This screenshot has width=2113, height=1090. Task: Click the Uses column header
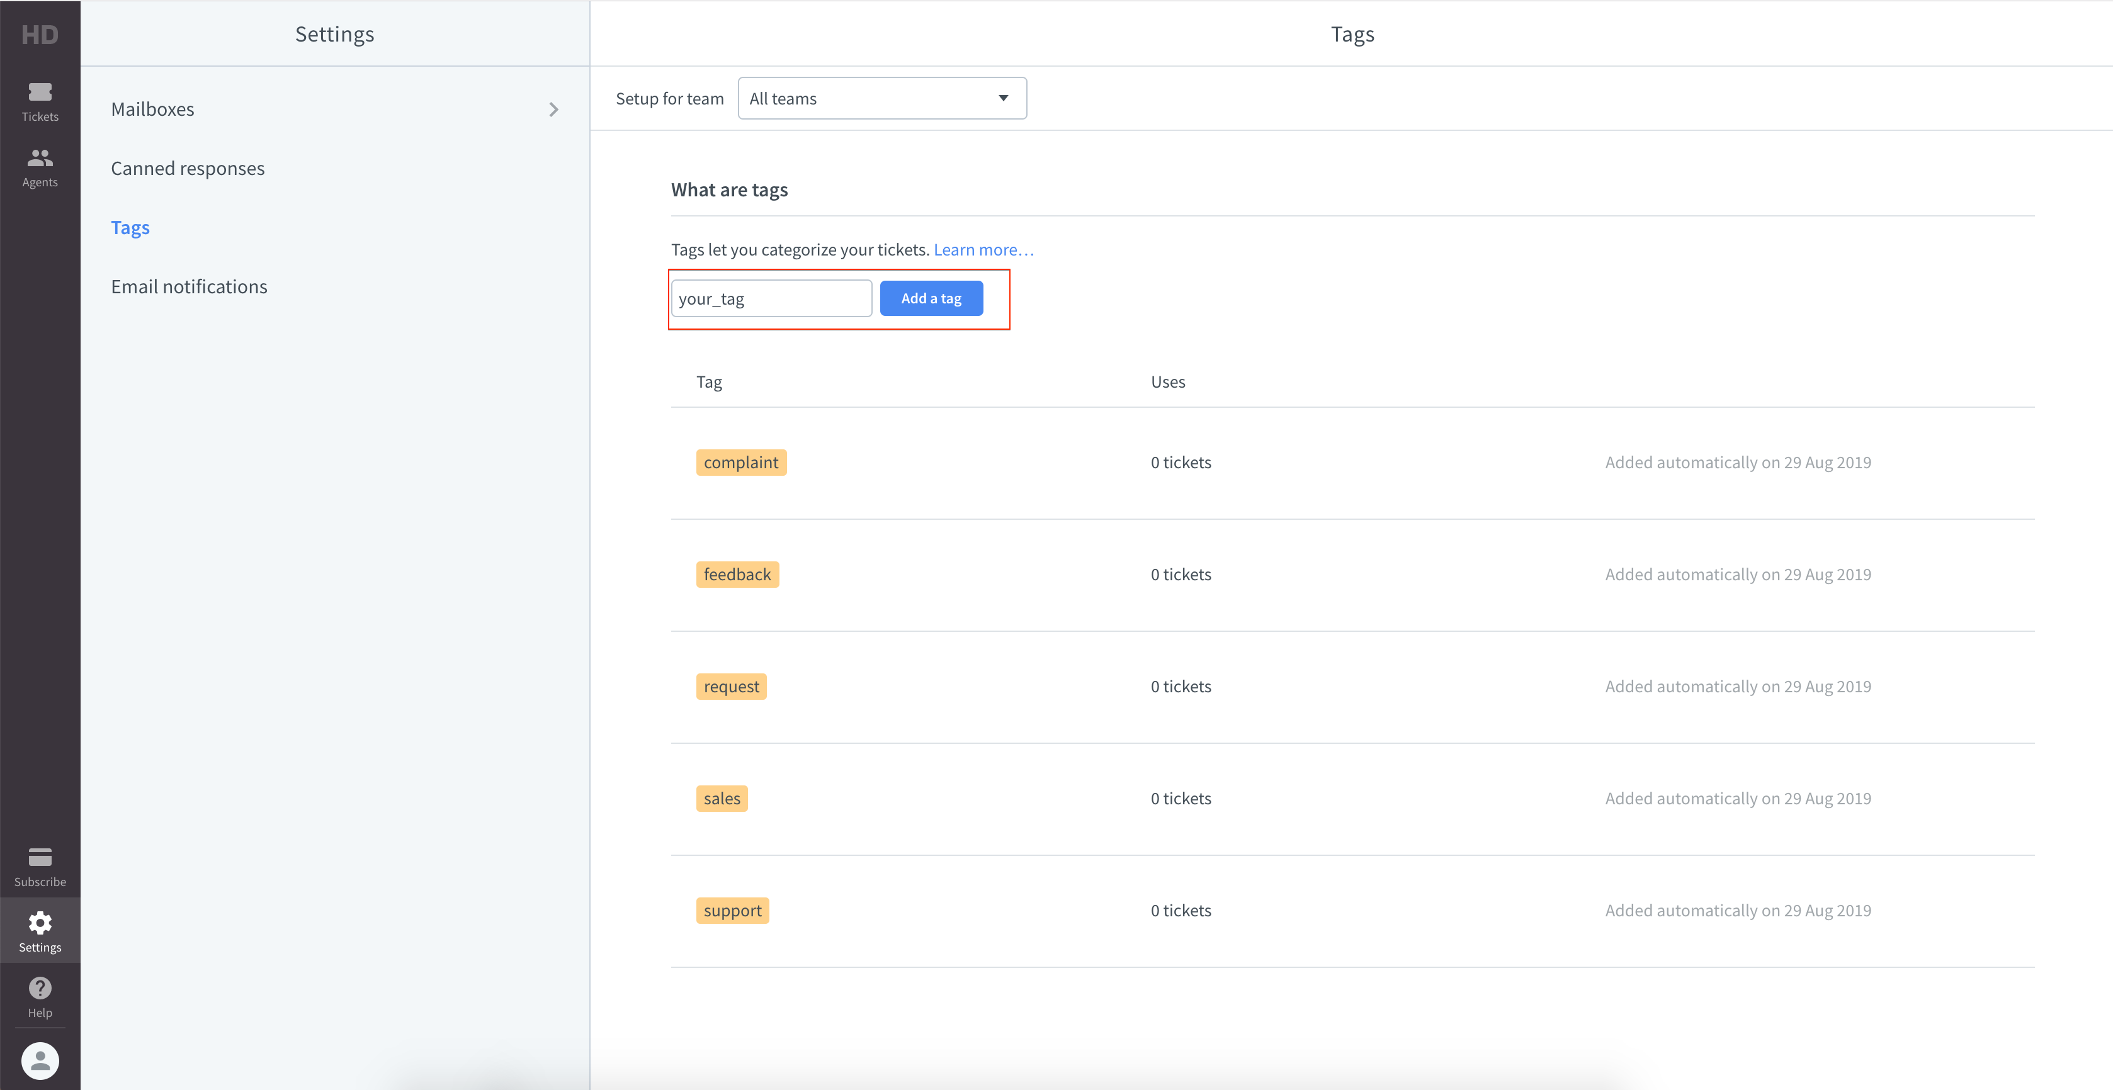(1168, 382)
